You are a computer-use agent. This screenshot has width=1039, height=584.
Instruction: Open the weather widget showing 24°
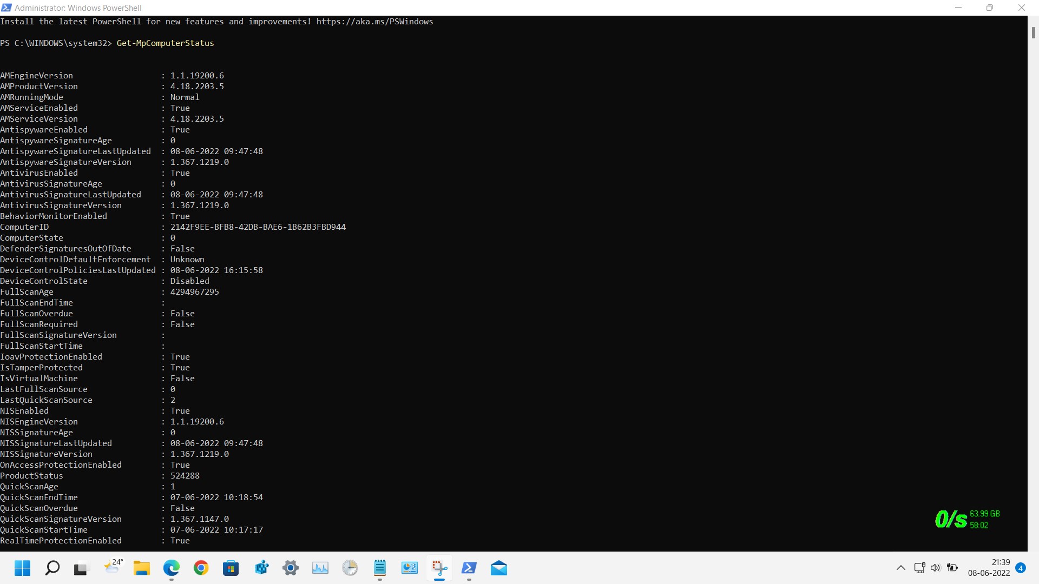coord(114,568)
